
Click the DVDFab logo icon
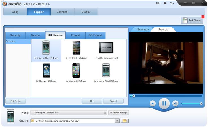[5, 4]
